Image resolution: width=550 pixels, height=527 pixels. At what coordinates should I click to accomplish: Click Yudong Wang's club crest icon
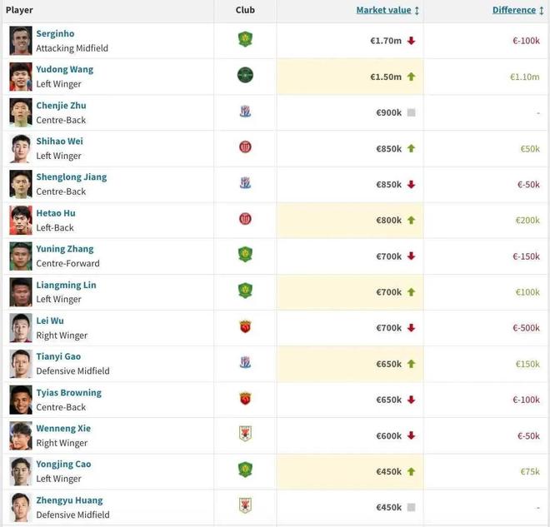coord(245,76)
